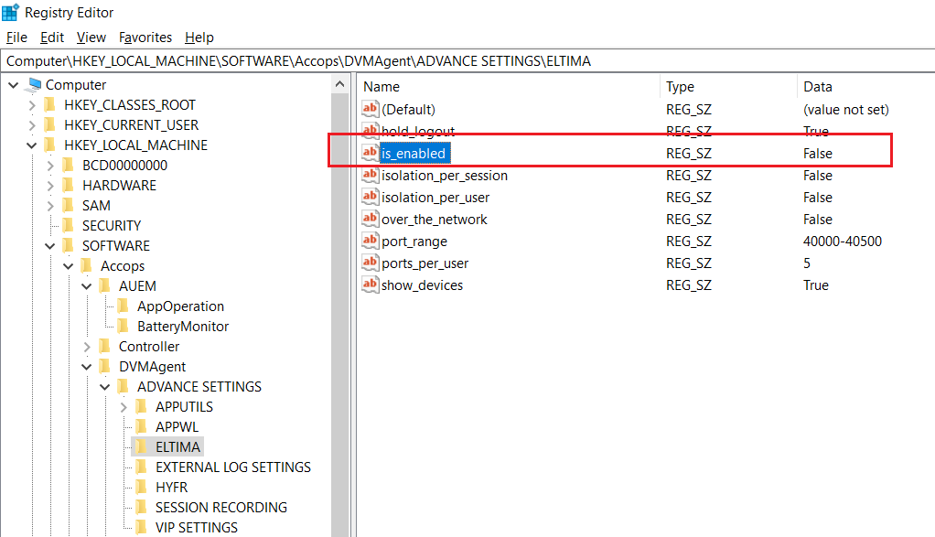
Task: Expand HKEY_CLASSES_ROOT chevron
Action: [32, 105]
